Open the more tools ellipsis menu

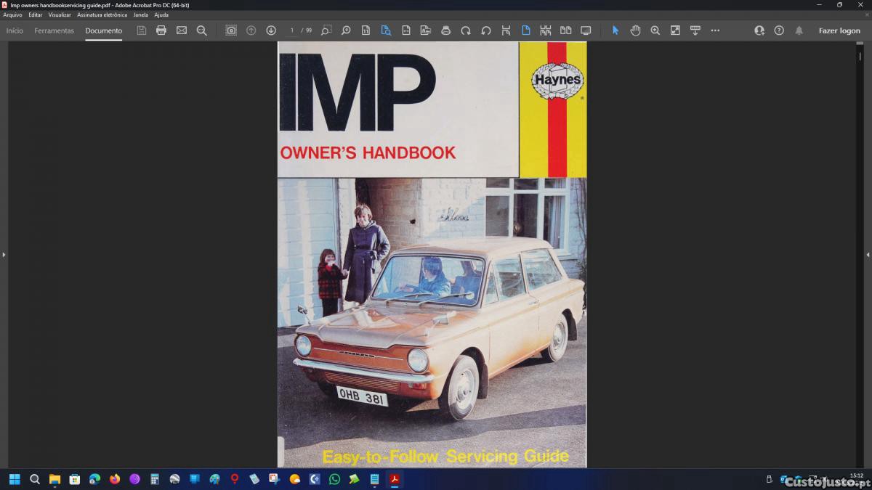[x=715, y=30]
